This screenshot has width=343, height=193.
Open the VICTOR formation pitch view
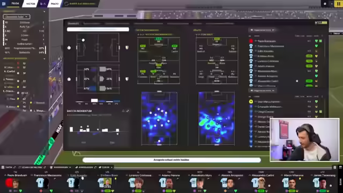[159, 61]
